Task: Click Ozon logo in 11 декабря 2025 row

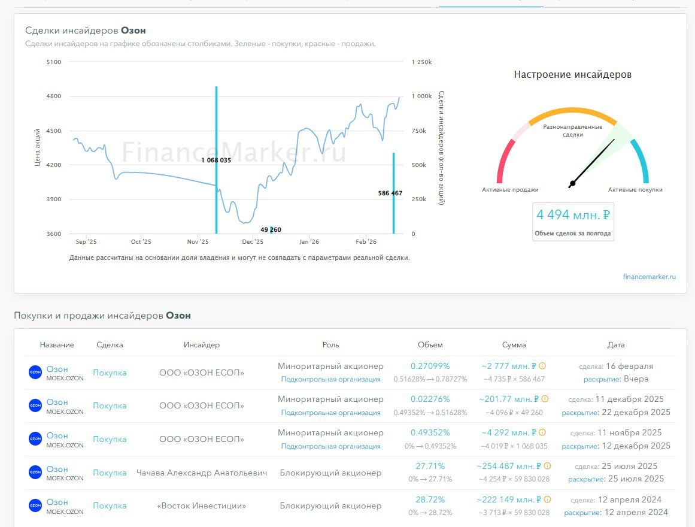Action: tap(35, 405)
